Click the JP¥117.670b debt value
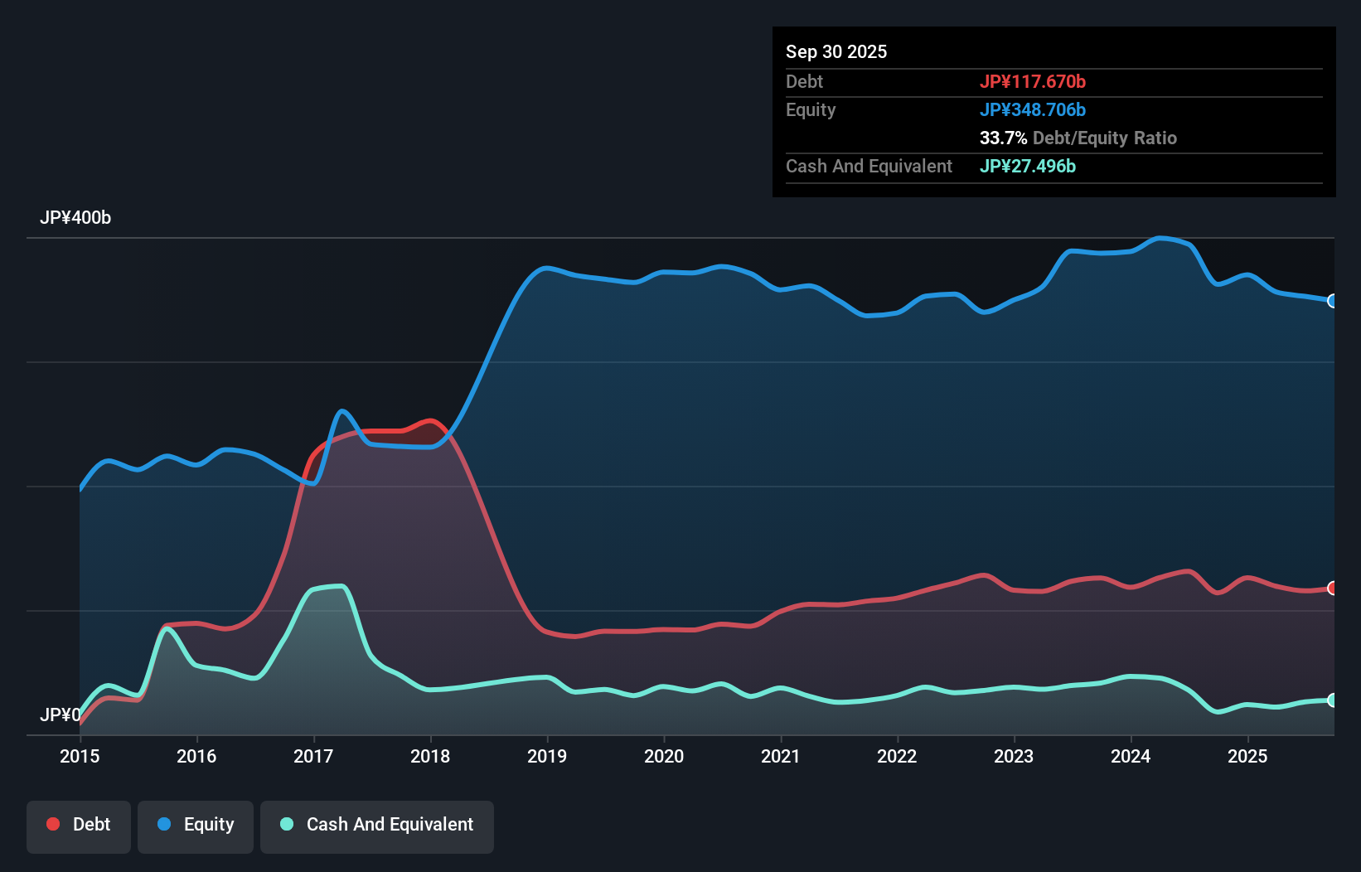This screenshot has height=872, width=1361. coord(1033,81)
